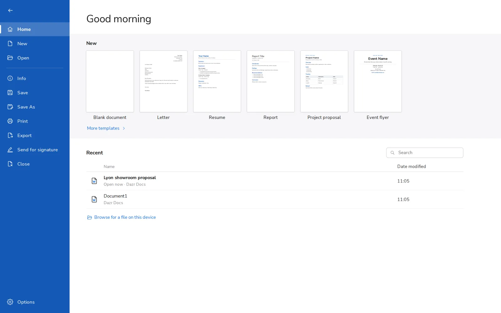Click the Lyon showroom proposal document icon
This screenshot has width=501, height=313.
pyautogui.click(x=94, y=181)
